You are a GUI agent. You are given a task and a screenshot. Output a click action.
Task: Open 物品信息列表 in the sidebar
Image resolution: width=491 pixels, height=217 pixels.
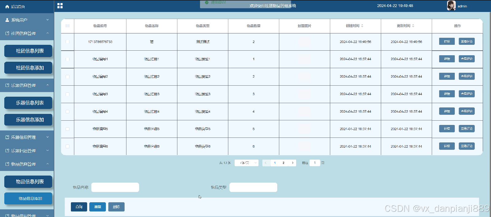28,182
